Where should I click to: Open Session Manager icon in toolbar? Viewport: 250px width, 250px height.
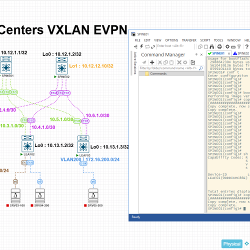[136, 46]
